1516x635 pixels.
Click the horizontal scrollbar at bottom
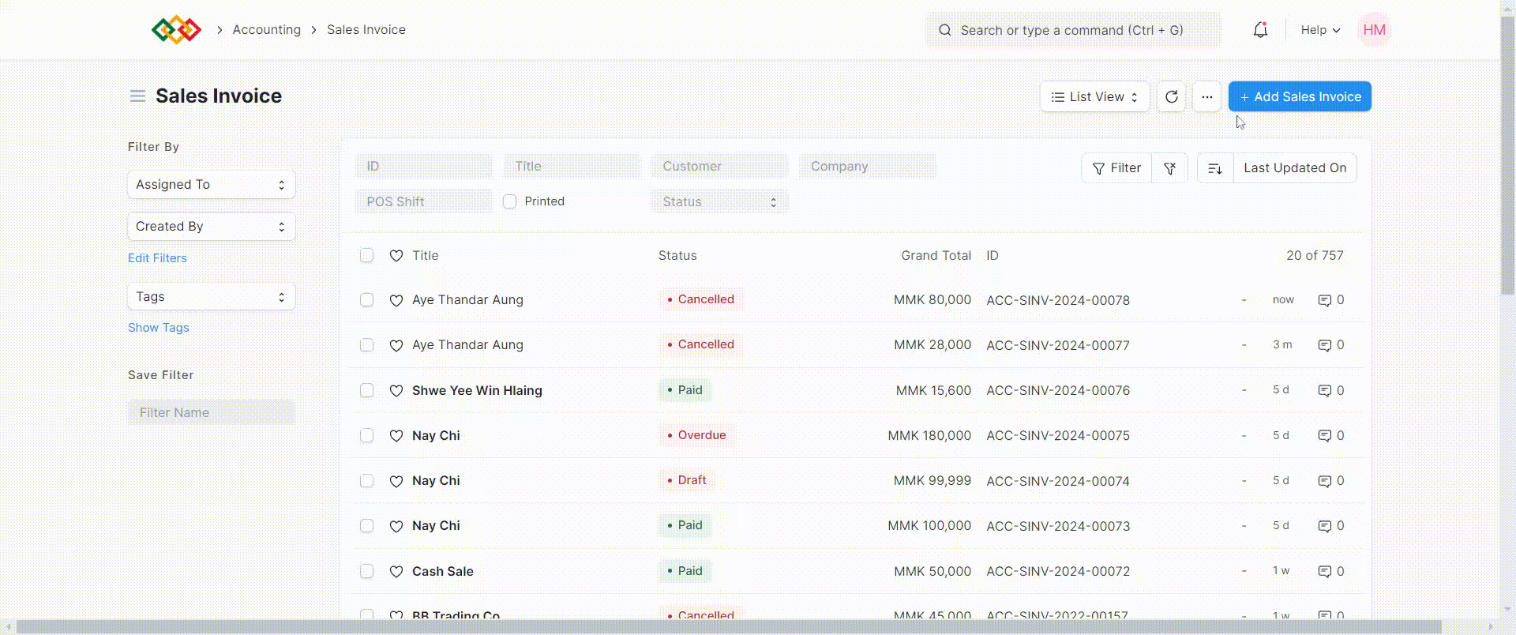[x=729, y=627]
